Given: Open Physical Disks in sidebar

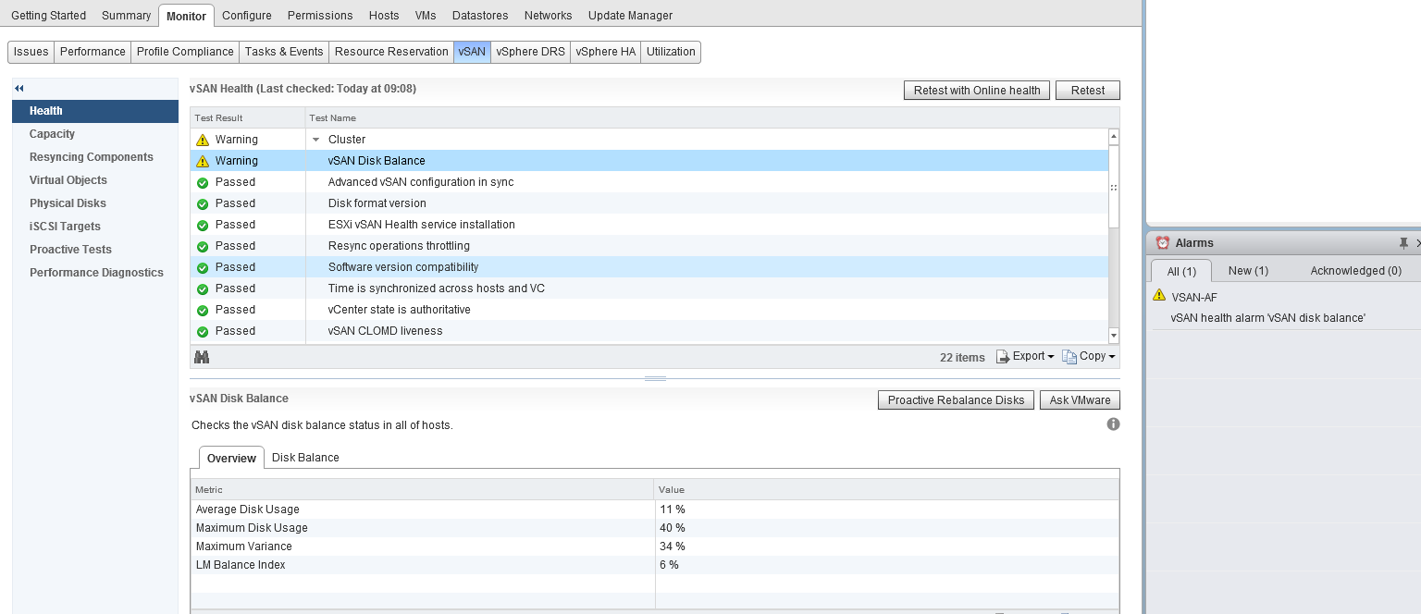Looking at the screenshot, I should (x=95, y=203).
